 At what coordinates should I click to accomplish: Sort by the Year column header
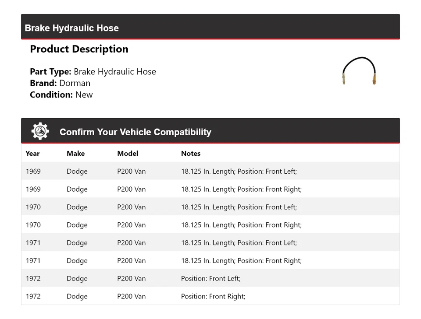pos(32,154)
